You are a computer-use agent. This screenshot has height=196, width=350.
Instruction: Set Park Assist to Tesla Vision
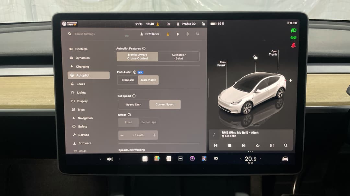point(148,80)
